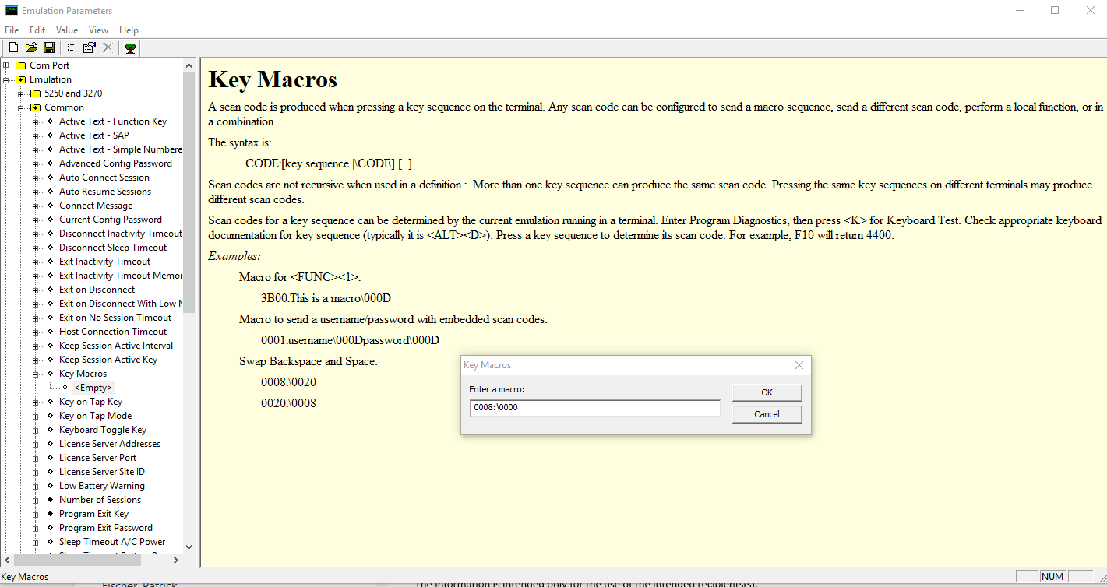Screen dimensions: 1107x587
Task: Click the delete X toolbar icon
Action: point(107,47)
